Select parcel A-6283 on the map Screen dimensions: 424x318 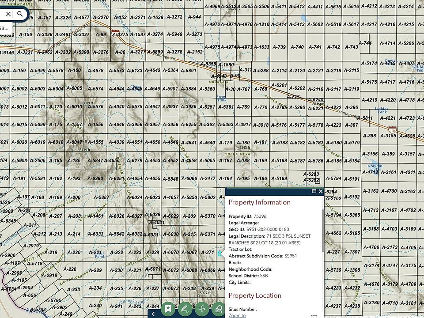[311, 174]
